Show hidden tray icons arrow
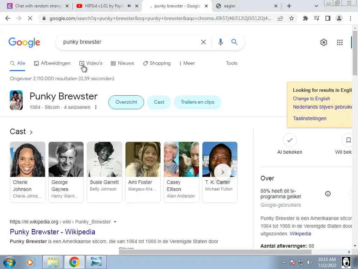Viewport: 358px width, 269px height. pyautogui.click(x=284, y=262)
